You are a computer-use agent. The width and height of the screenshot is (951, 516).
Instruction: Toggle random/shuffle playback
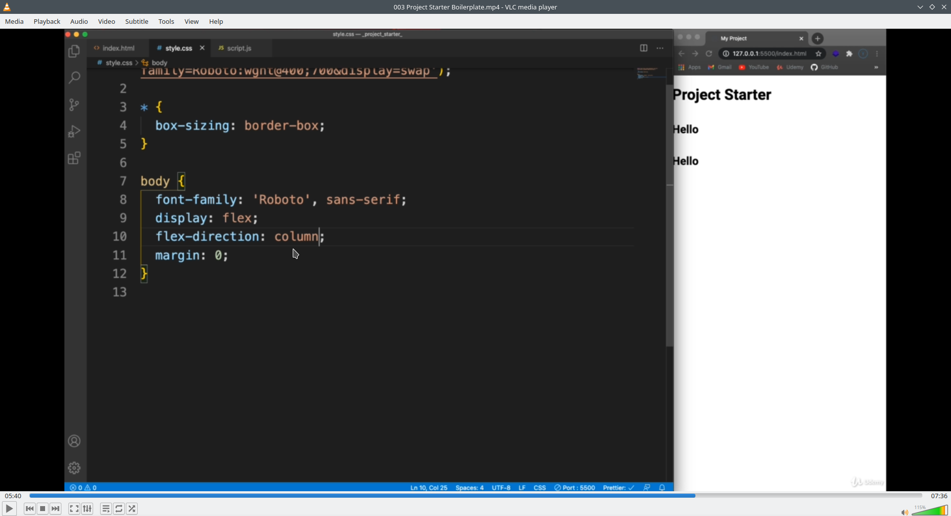pos(132,509)
